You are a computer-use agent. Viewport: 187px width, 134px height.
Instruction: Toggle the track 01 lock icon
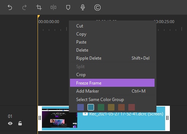[x=20, y=123]
